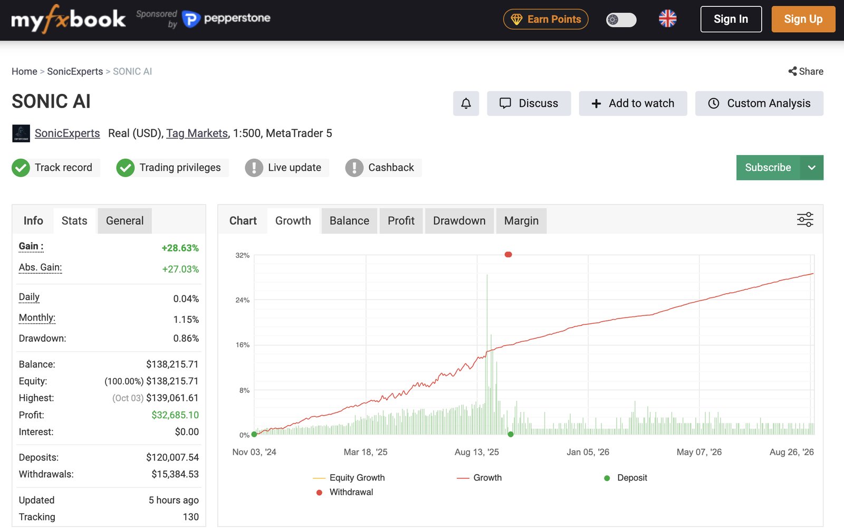
Task: Click the Gain label
Action: (x=31, y=246)
